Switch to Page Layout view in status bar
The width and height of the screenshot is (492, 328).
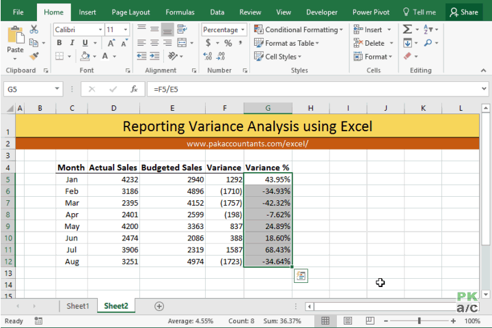pyautogui.click(x=348, y=320)
